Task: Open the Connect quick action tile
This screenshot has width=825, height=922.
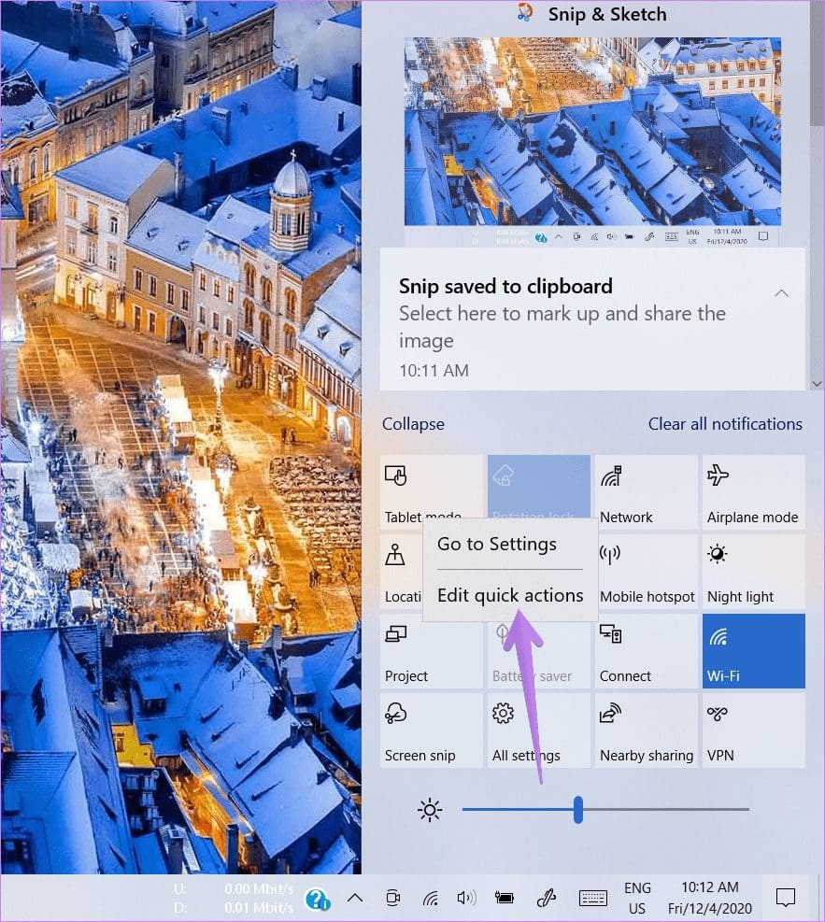Action: pos(646,650)
